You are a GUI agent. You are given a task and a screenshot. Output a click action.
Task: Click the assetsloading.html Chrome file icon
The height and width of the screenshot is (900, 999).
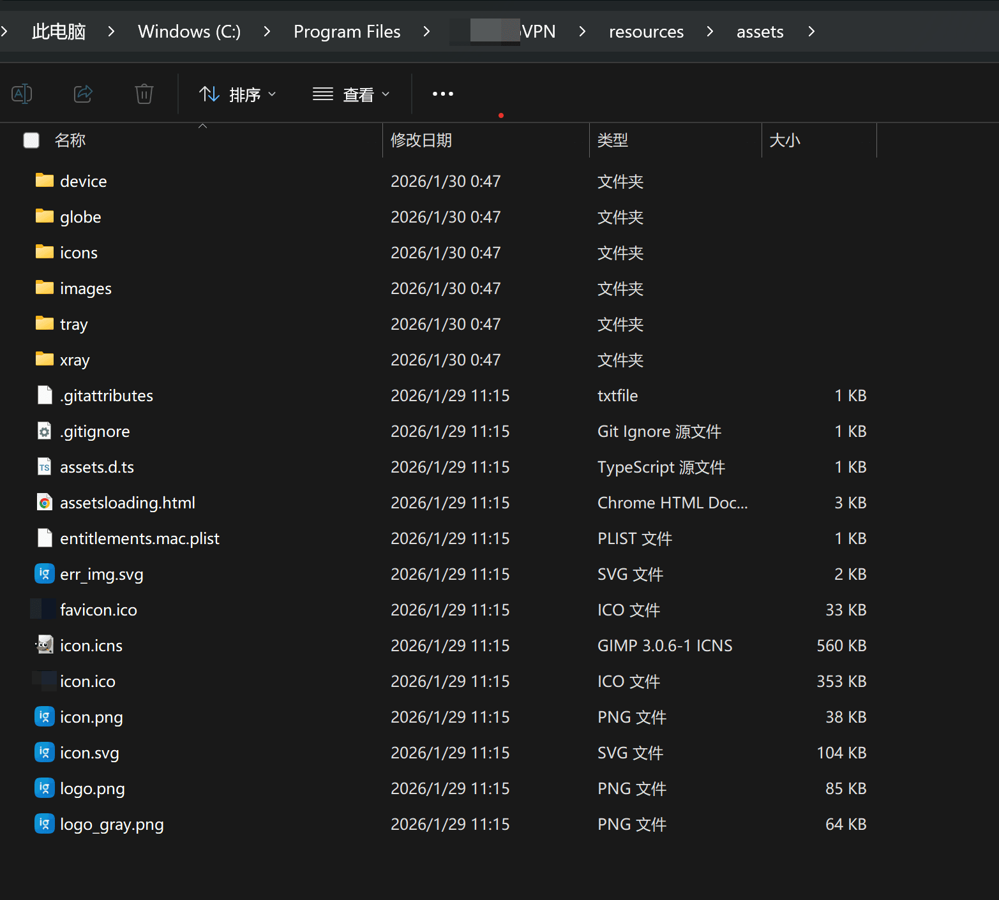click(x=45, y=503)
